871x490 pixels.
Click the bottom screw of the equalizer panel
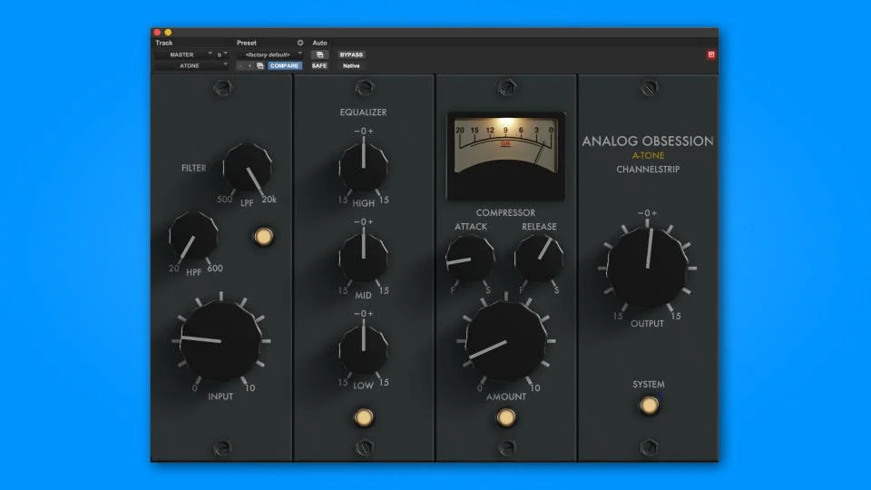(365, 447)
